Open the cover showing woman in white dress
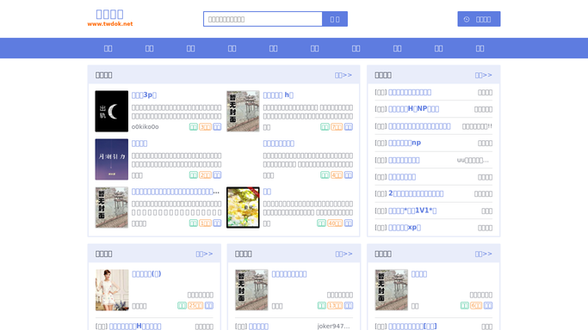The height and width of the screenshot is (330, 588). click(x=112, y=290)
